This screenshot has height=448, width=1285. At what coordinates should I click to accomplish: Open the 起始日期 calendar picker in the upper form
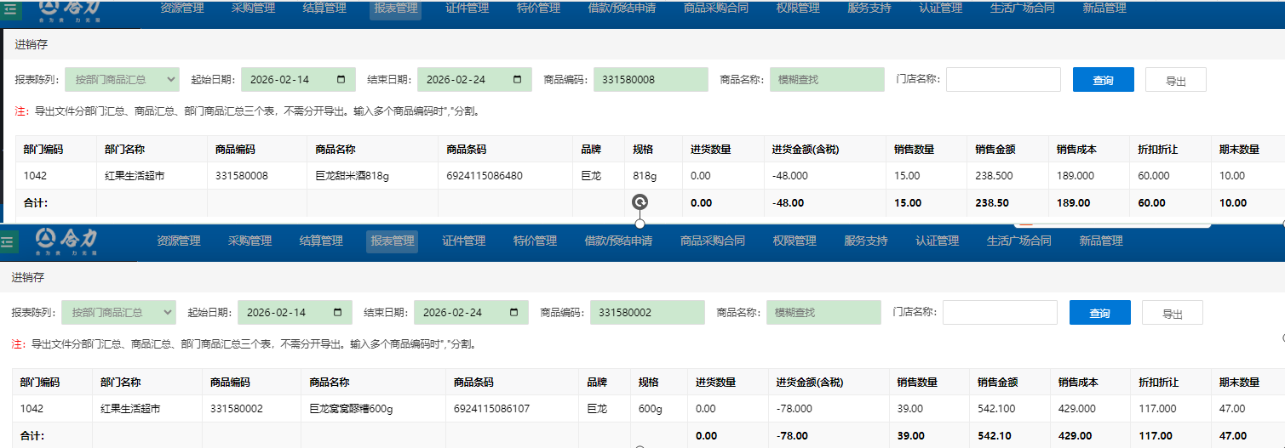click(341, 80)
